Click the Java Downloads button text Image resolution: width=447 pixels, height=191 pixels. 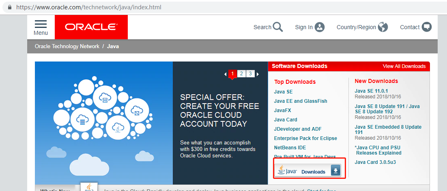313,172
